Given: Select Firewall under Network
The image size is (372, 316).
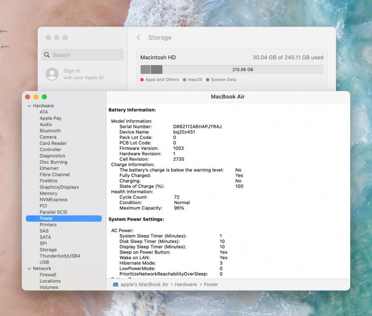Looking at the screenshot, I should point(48,275).
